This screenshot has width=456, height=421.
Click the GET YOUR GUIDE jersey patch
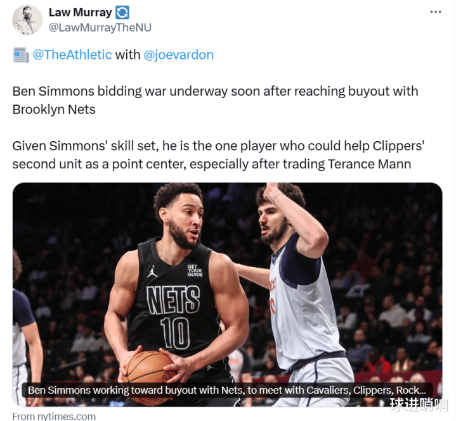195,270
